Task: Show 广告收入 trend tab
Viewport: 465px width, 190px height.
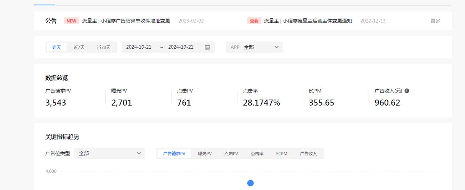Action: [308, 154]
